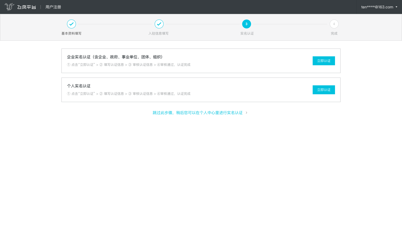402x251 pixels.
Task: Click the 用户注册 header label
Action: (53, 7)
